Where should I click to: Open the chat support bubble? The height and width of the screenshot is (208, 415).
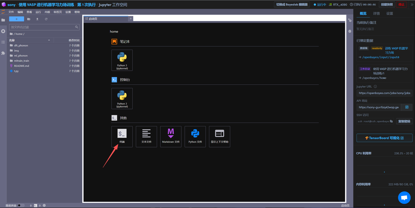point(404,198)
